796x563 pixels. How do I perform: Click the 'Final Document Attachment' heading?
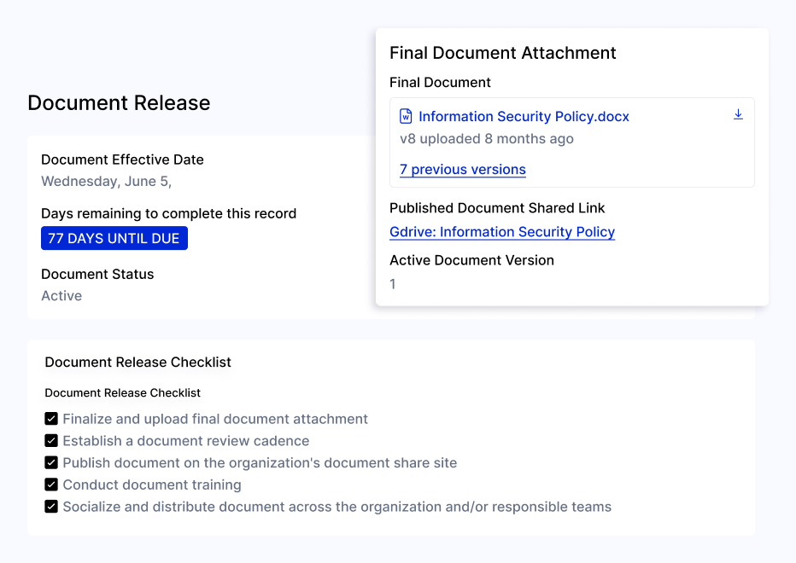coord(502,53)
